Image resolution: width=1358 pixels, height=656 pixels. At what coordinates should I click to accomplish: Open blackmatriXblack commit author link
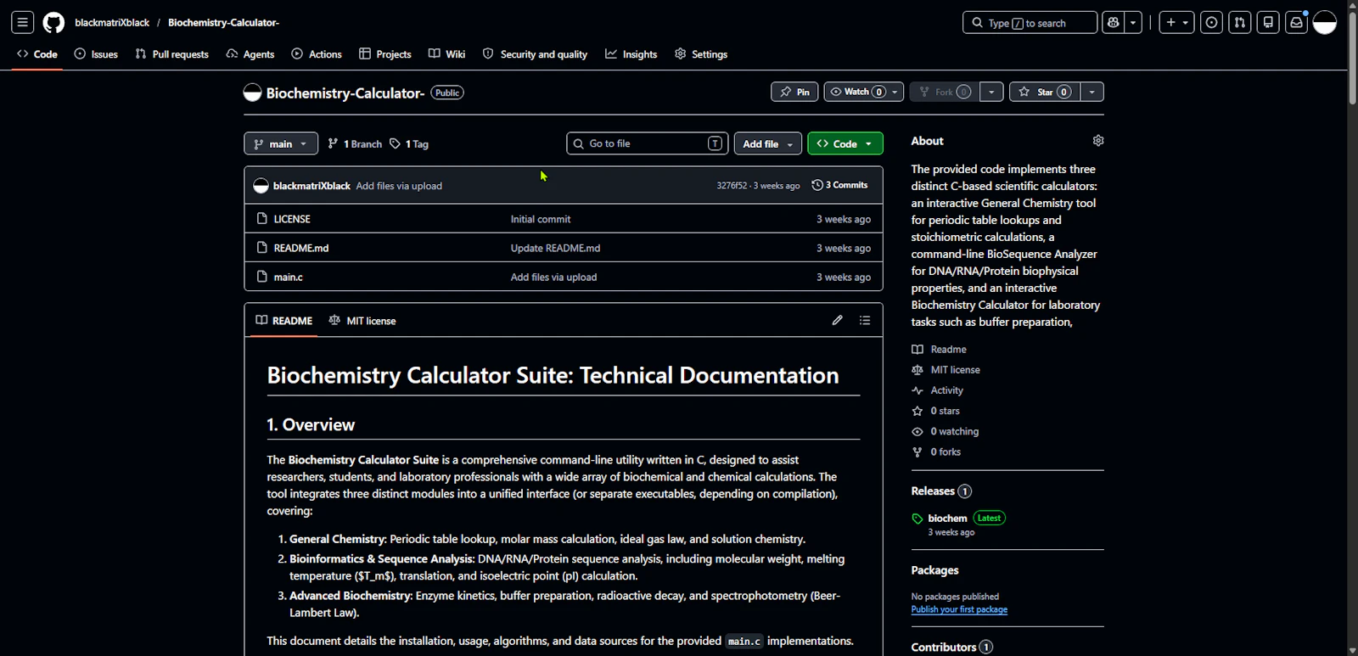click(x=311, y=186)
